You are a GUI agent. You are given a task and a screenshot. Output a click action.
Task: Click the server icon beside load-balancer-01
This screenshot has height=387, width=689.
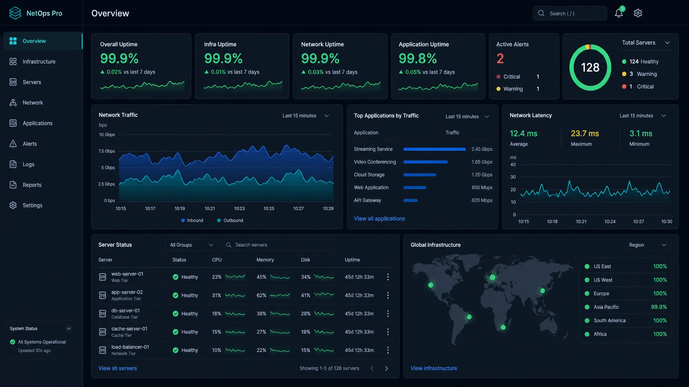103,350
